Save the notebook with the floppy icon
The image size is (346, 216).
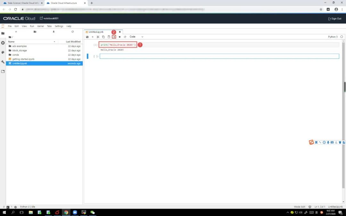87,37
